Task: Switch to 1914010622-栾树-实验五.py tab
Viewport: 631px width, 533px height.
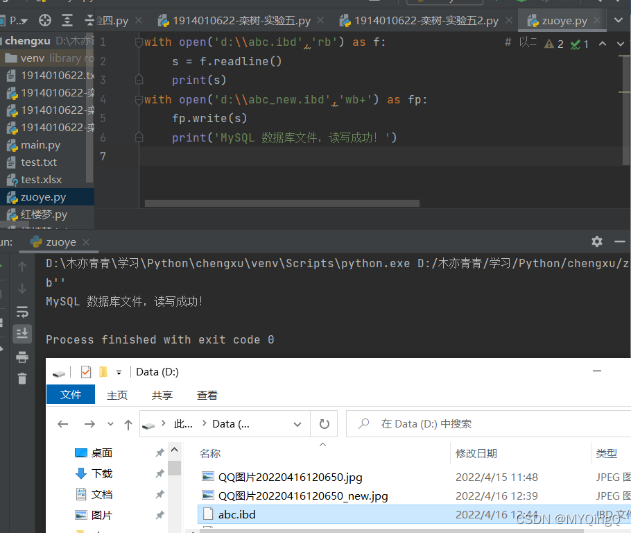Action: coord(234,21)
